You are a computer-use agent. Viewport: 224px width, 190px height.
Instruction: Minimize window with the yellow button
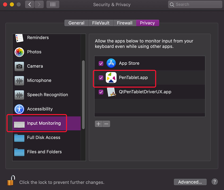(12, 5)
